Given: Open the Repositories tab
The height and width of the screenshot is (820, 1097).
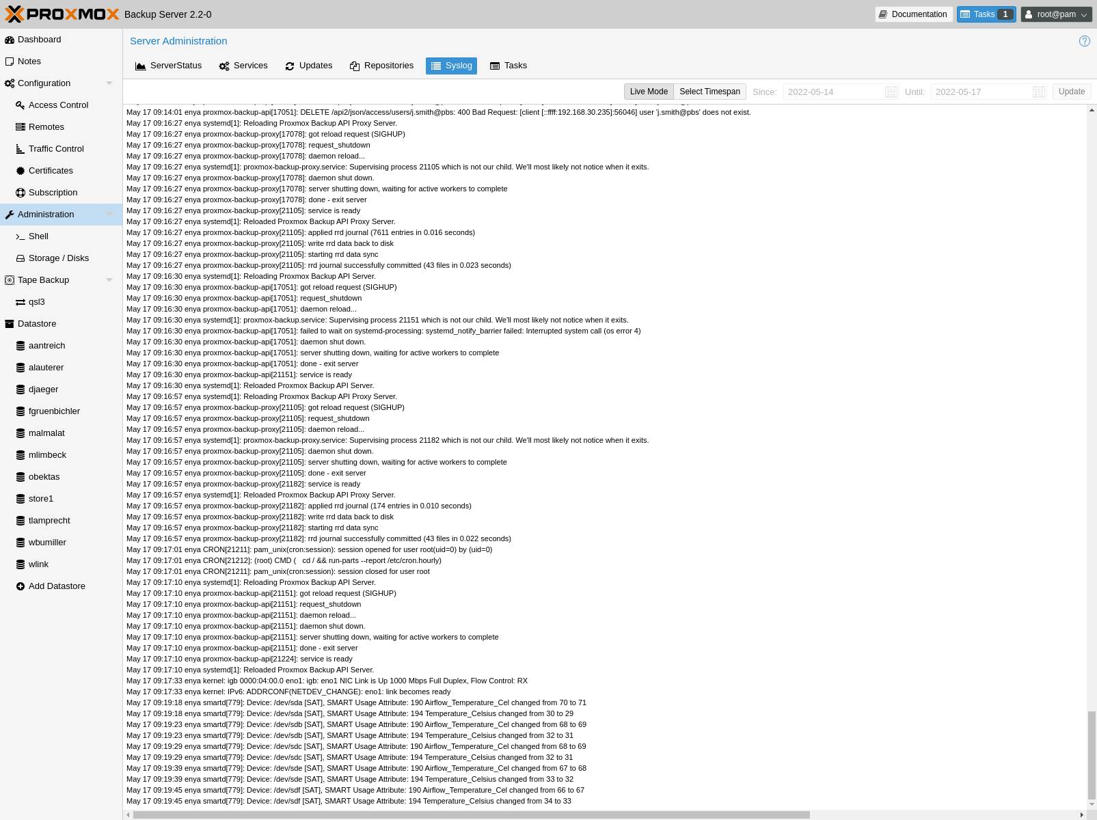Looking at the screenshot, I should [x=381, y=66].
